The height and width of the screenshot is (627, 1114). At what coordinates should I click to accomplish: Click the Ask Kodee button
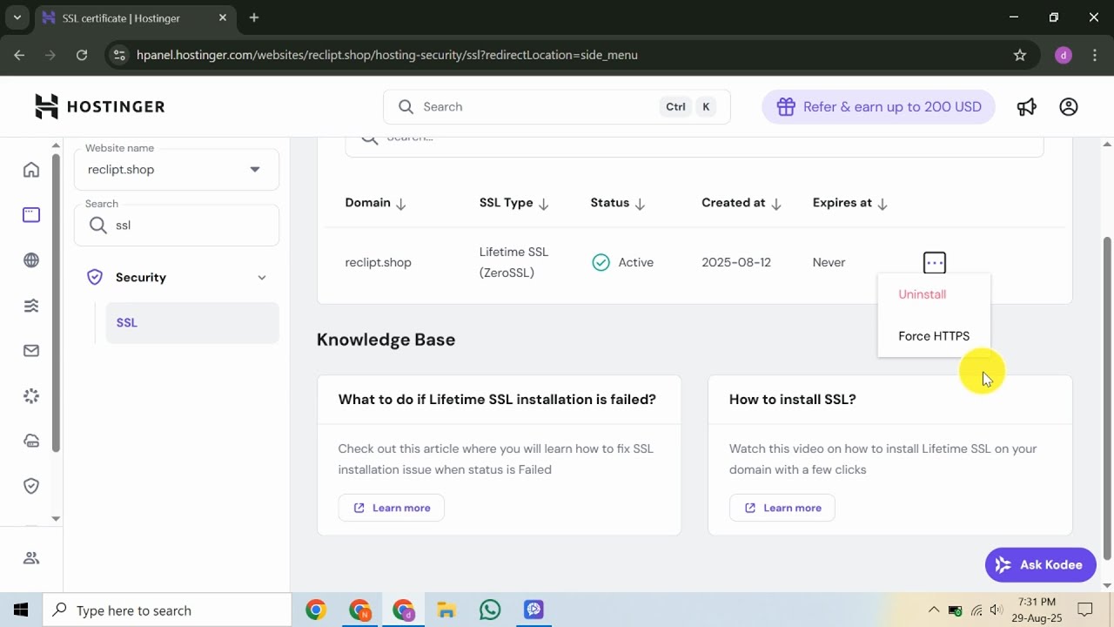1040,565
